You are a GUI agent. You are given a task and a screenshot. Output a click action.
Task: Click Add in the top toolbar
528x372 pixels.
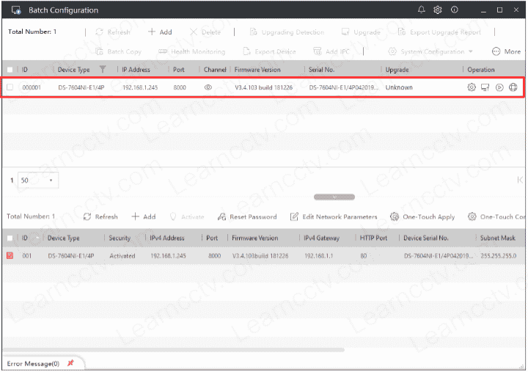tap(160, 32)
